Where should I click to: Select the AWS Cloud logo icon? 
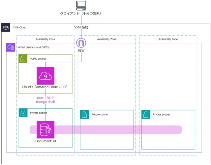pyautogui.click(x=6, y=27)
